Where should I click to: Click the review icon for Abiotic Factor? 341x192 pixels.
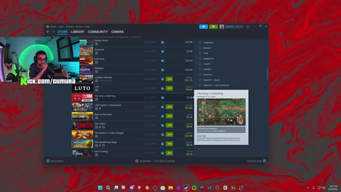(162, 42)
